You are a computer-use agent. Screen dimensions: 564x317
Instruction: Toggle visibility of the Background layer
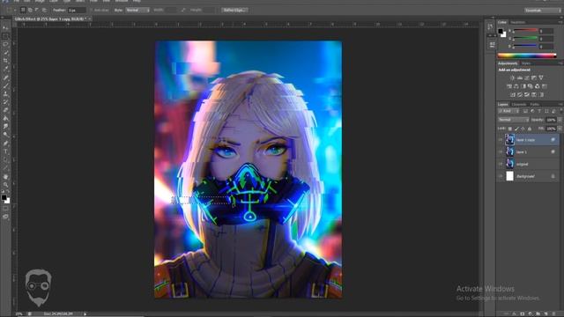[x=501, y=176]
